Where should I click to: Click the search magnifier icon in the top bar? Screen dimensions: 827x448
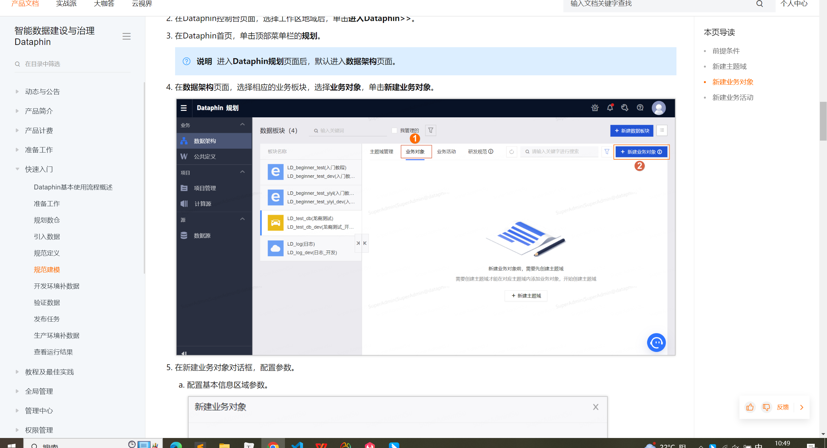[759, 4]
